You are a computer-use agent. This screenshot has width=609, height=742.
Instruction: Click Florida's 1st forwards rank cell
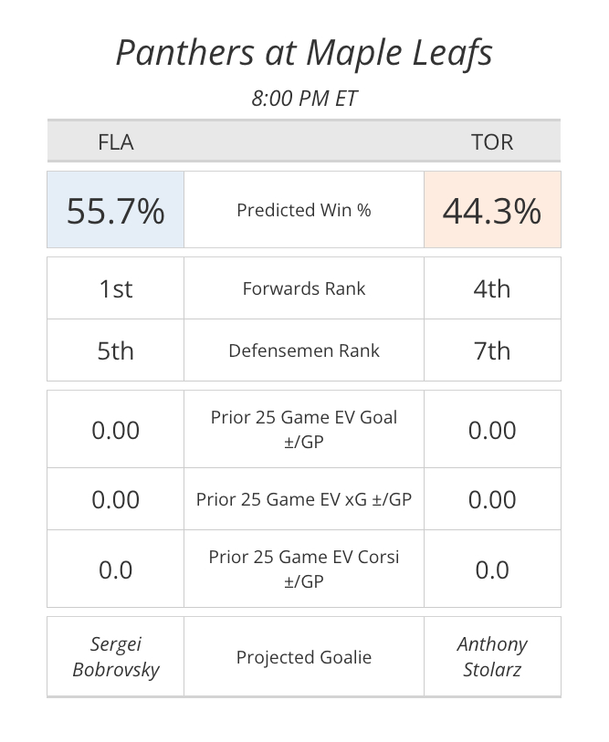coord(116,288)
